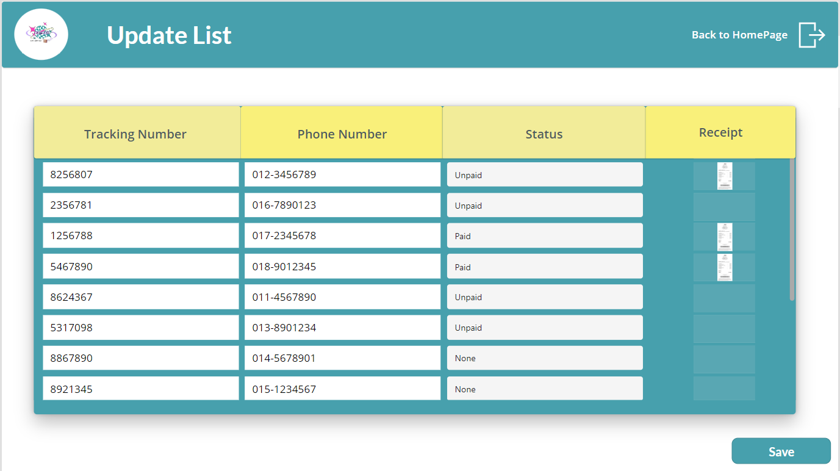Image resolution: width=840 pixels, height=471 pixels.
Task: Select the Status column header
Action: point(544,134)
